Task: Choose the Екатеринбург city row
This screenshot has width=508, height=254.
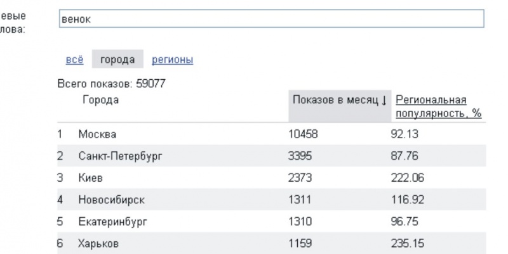Action: click(x=113, y=222)
